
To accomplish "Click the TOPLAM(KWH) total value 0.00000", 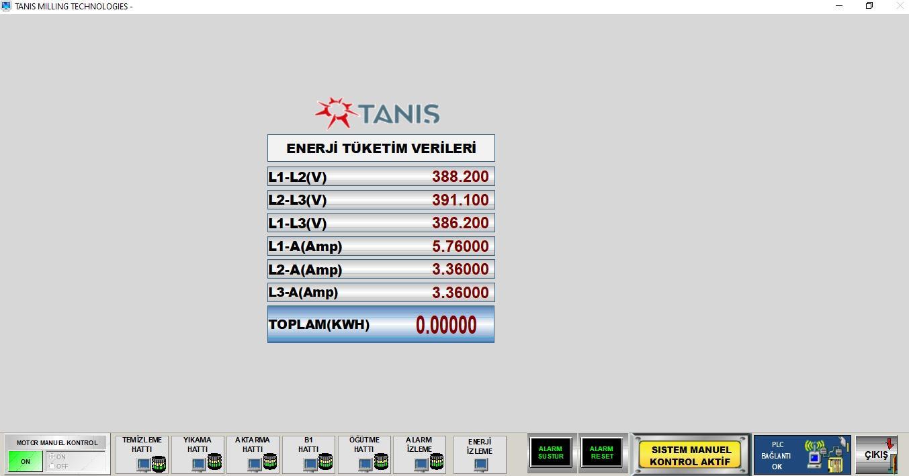I will pyautogui.click(x=446, y=326).
